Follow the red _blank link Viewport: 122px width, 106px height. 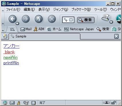(x=9, y=52)
